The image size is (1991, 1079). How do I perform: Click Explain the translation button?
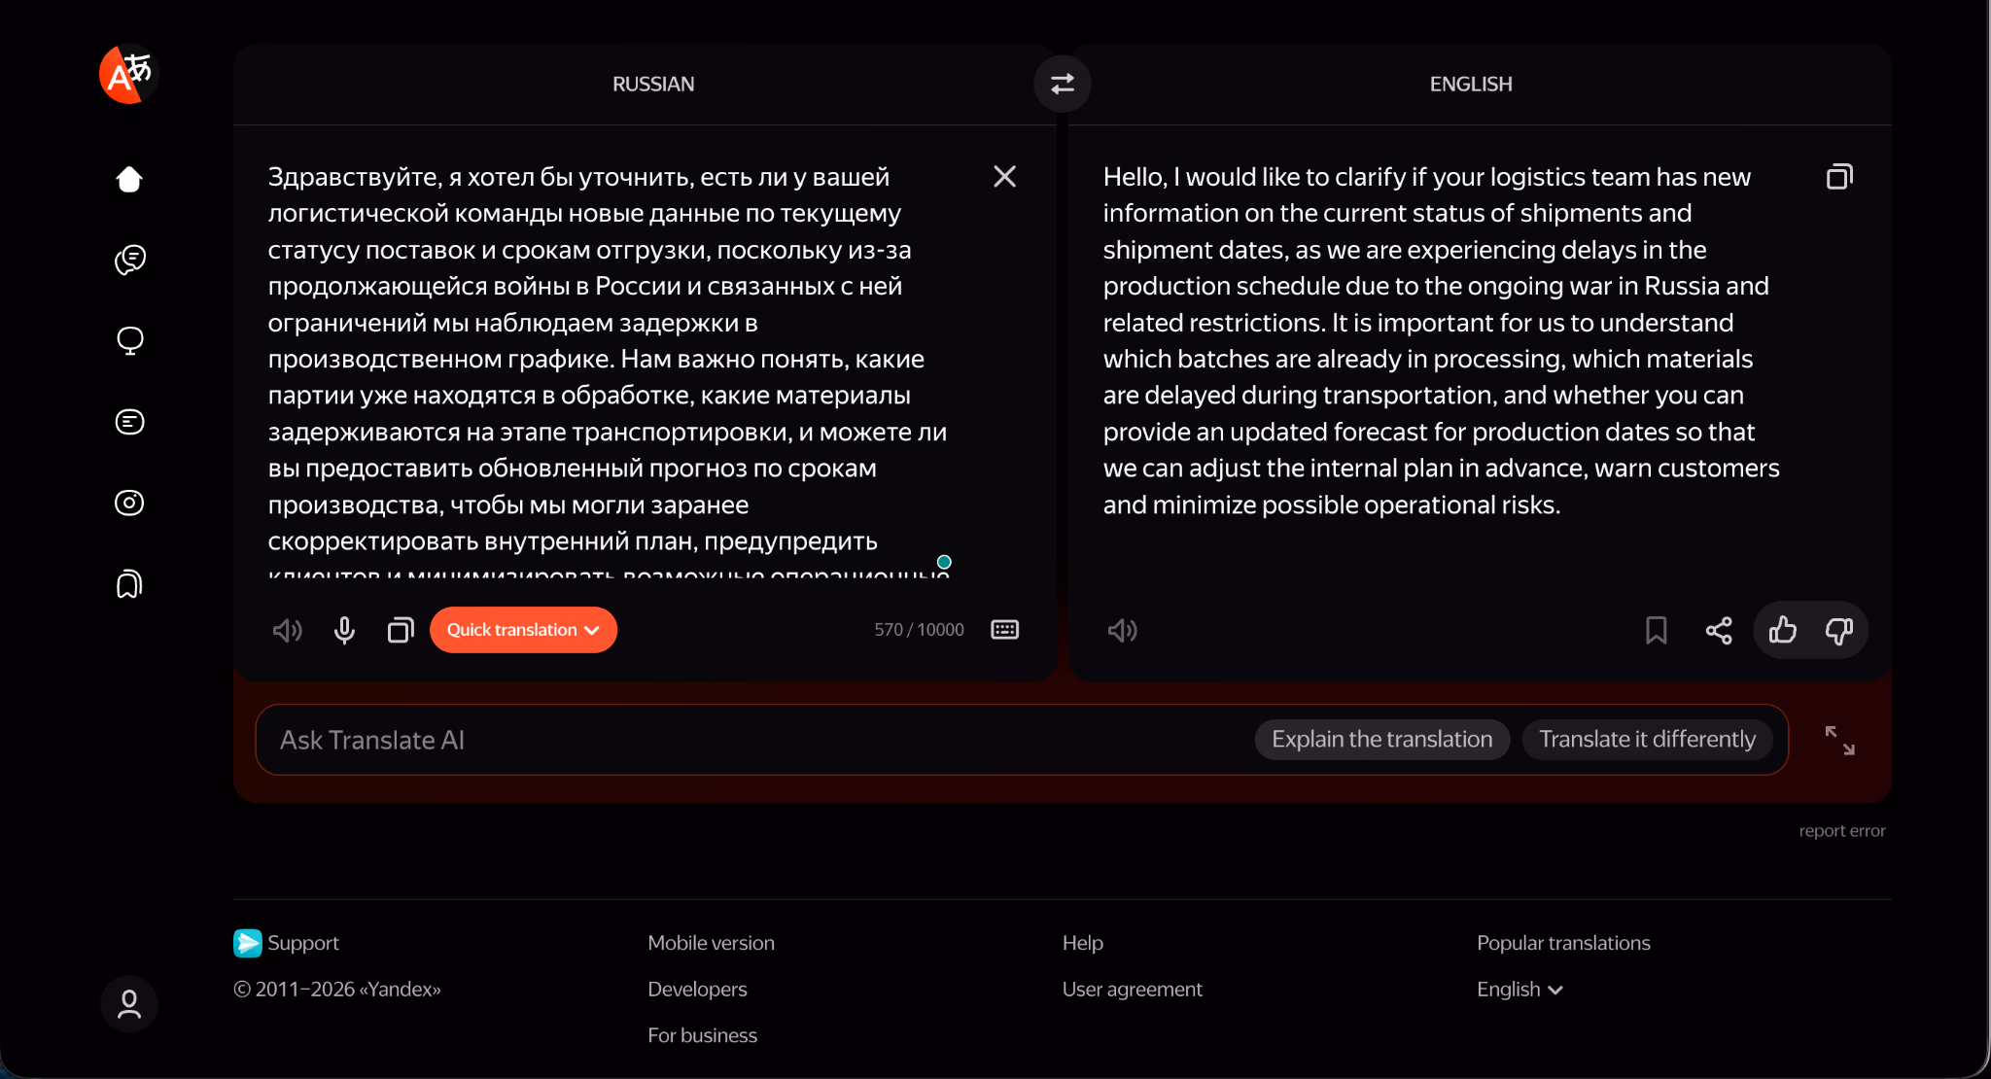pos(1381,740)
